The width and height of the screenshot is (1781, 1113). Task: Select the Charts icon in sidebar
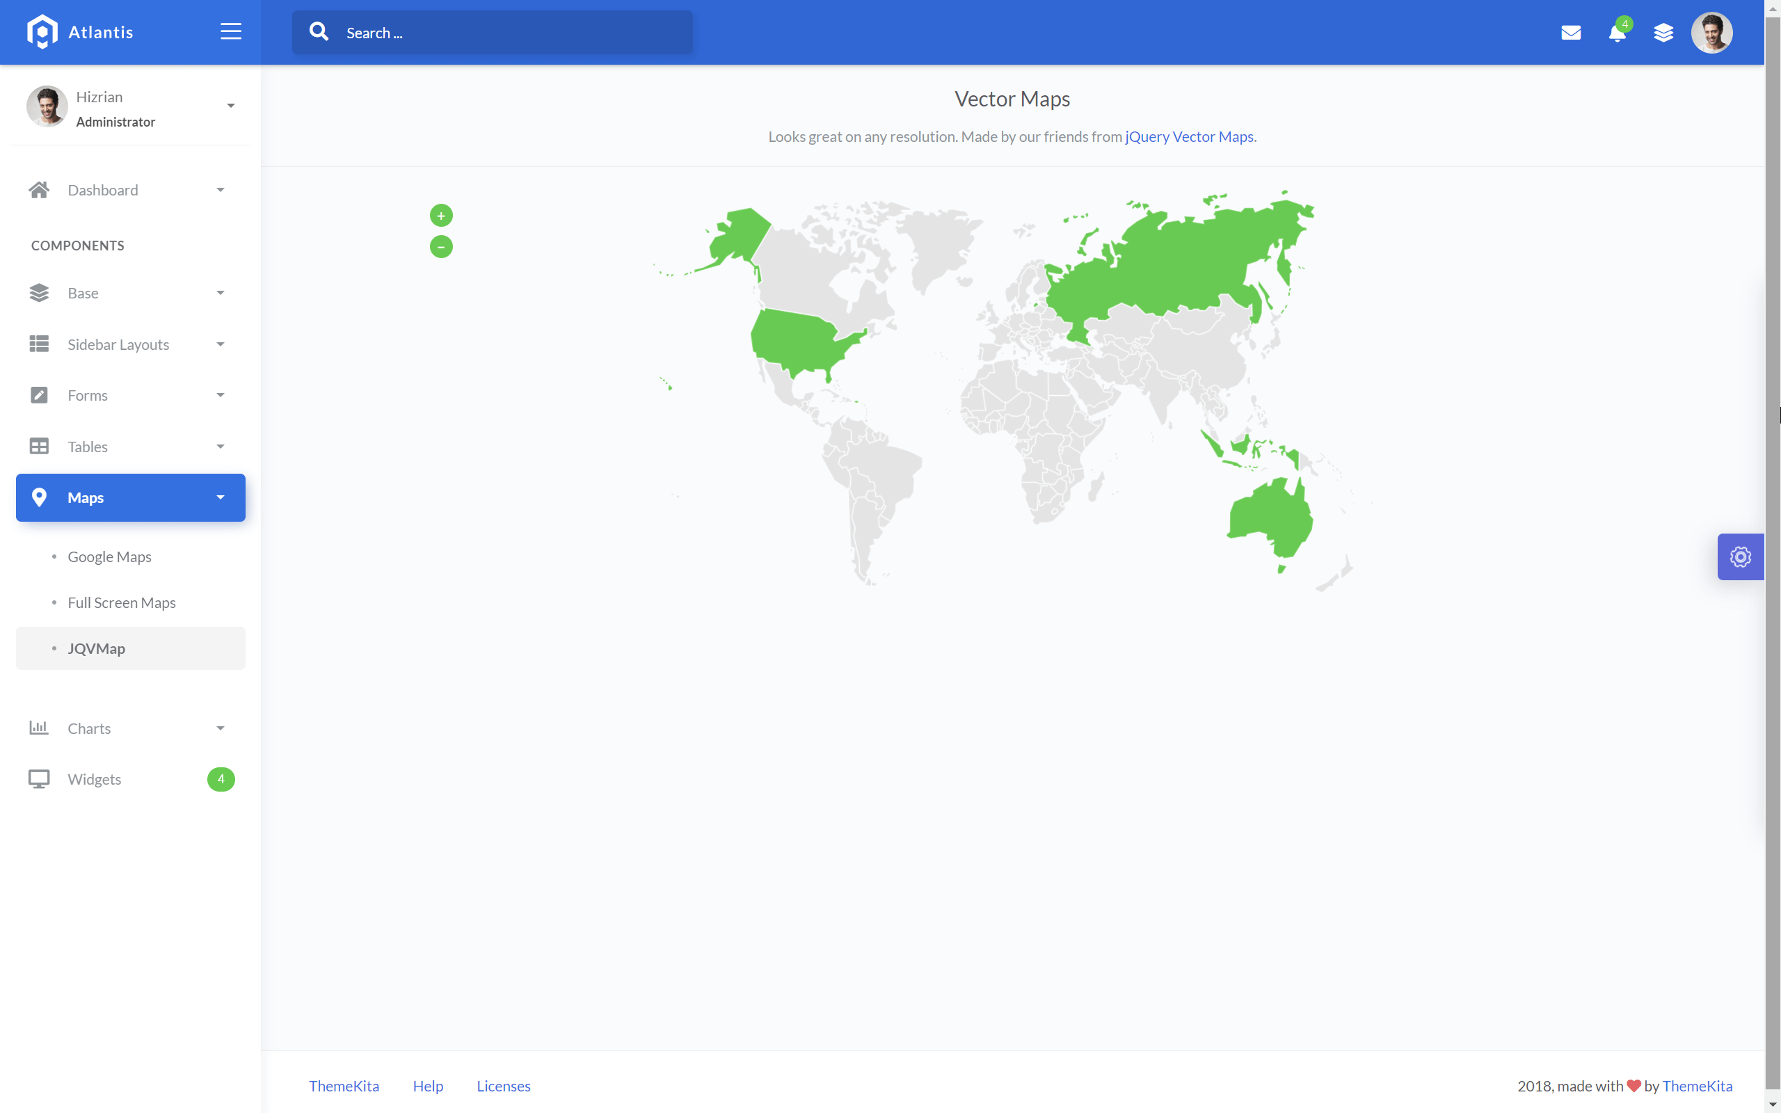click(x=39, y=728)
